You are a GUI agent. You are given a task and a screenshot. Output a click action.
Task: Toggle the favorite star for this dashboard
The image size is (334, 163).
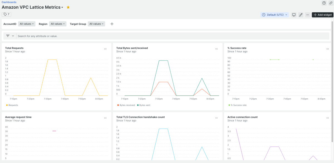[68, 8]
